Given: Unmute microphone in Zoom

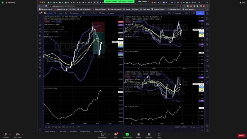Looking at the screenshot, I should (6, 135).
